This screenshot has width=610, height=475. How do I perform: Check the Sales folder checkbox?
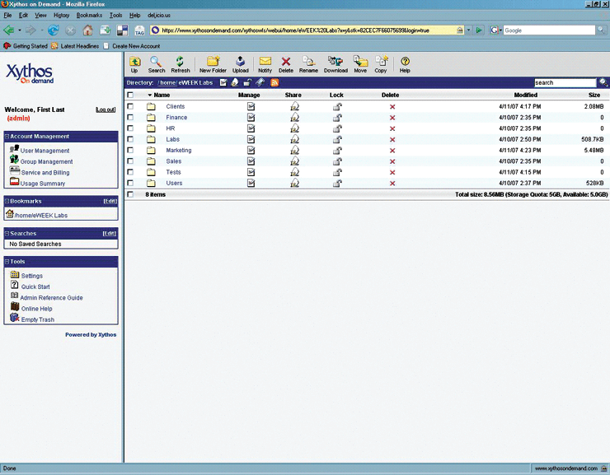130,161
